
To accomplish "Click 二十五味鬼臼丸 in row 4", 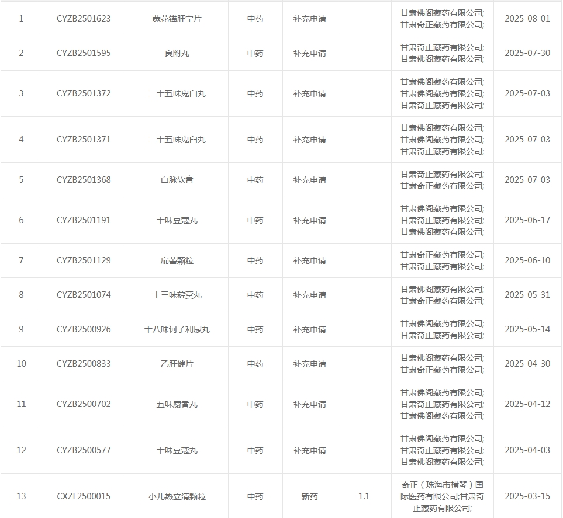I will pyautogui.click(x=177, y=140).
